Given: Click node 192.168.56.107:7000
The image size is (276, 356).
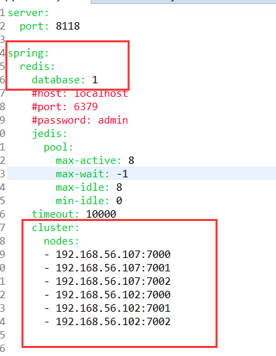Looking at the screenshot, I should click(x=113, y=255).
